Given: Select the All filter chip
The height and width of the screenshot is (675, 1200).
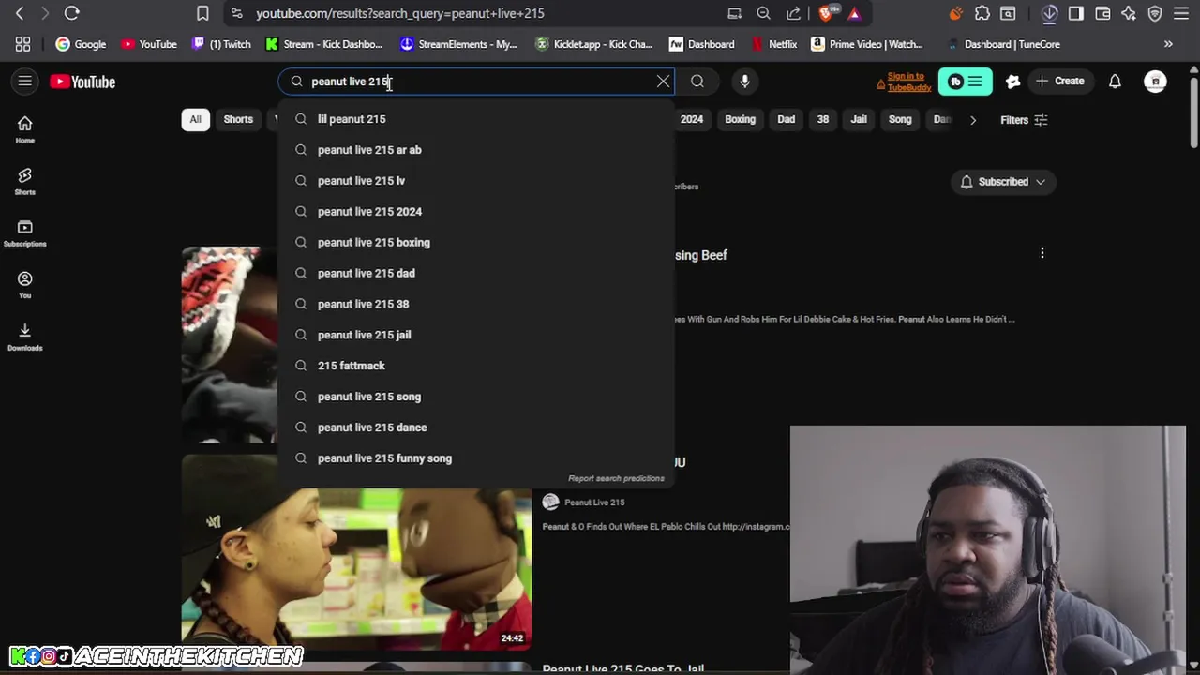Looking at the screenshot, I should click(x=195, y=120).
